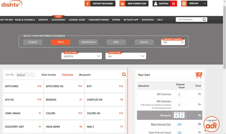Image resolution: width=226 pixels, height=134 pixels.
Task: Select CNBC AWAAZ channel card
Action: [x=23, y=113]
